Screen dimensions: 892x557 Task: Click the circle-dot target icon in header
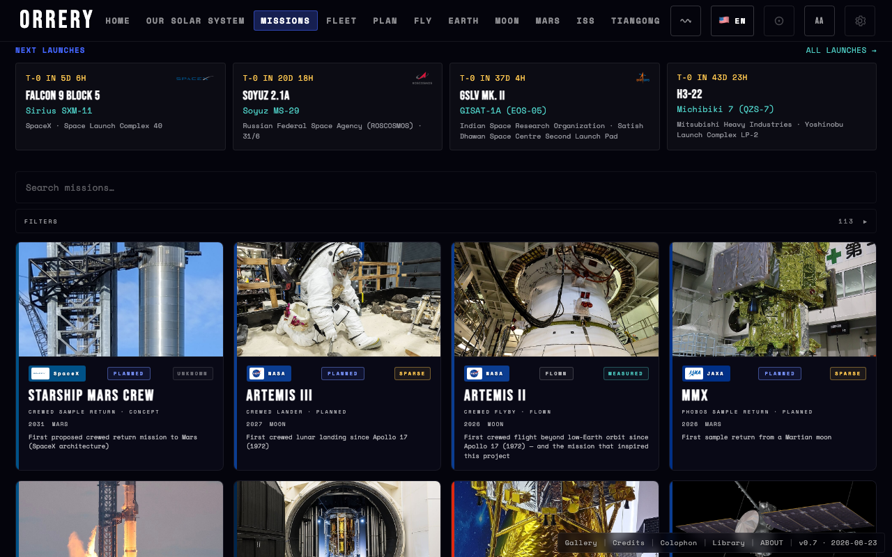tap(779, 21)
